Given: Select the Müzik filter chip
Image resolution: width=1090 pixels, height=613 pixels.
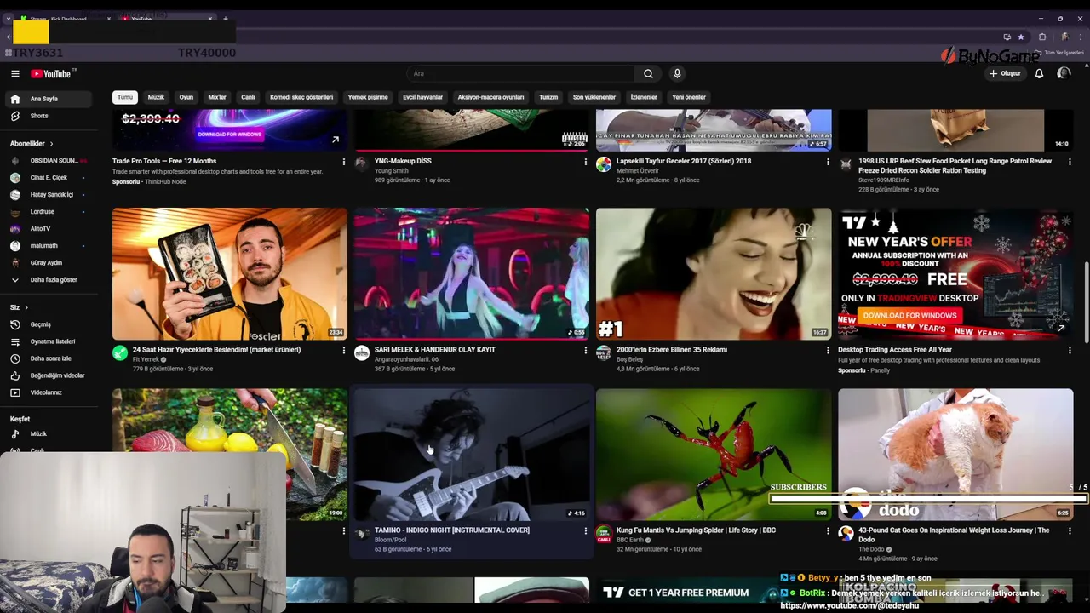Looking at the screenshot, I should click(x=156, y=97).
